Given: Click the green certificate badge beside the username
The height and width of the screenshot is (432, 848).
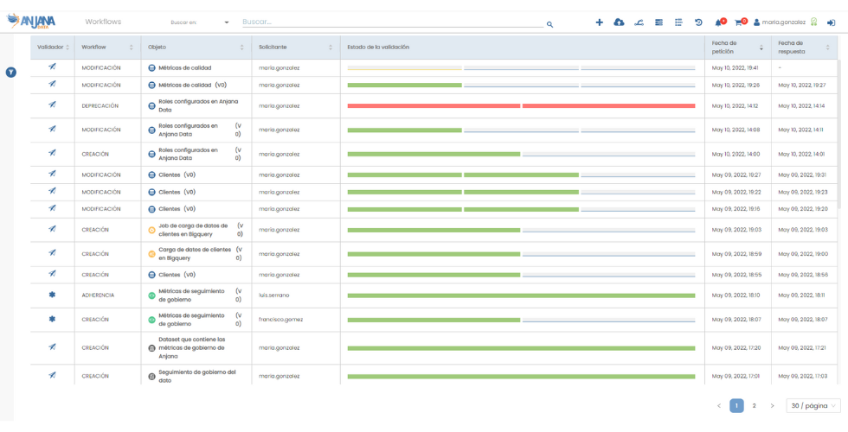Looking at the screenshot, I should pyautogui.click(x=813, y=22).
